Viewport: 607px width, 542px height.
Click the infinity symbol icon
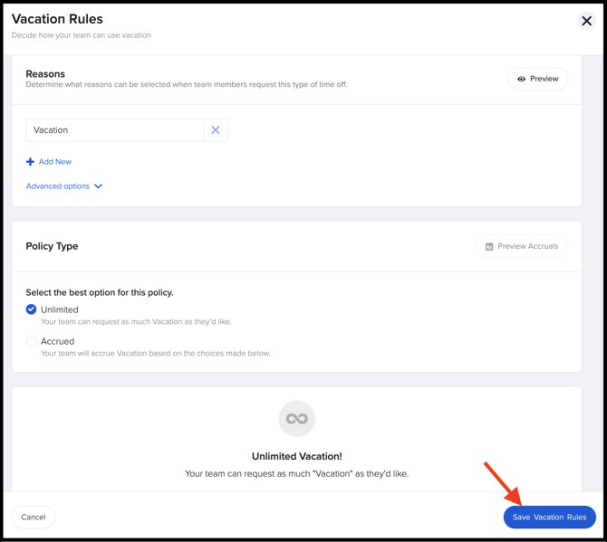click(296, 418)
